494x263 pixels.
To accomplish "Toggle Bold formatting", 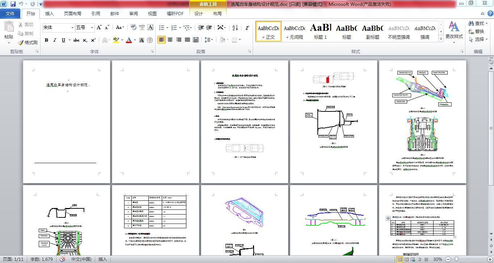I will point(46,40).
